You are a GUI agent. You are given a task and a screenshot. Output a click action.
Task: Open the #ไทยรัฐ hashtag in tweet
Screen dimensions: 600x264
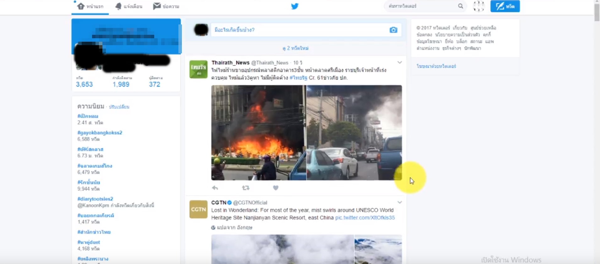coord(298,78)
